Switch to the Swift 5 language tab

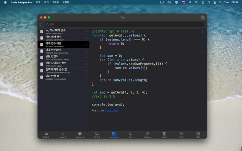tap(46, 135)
